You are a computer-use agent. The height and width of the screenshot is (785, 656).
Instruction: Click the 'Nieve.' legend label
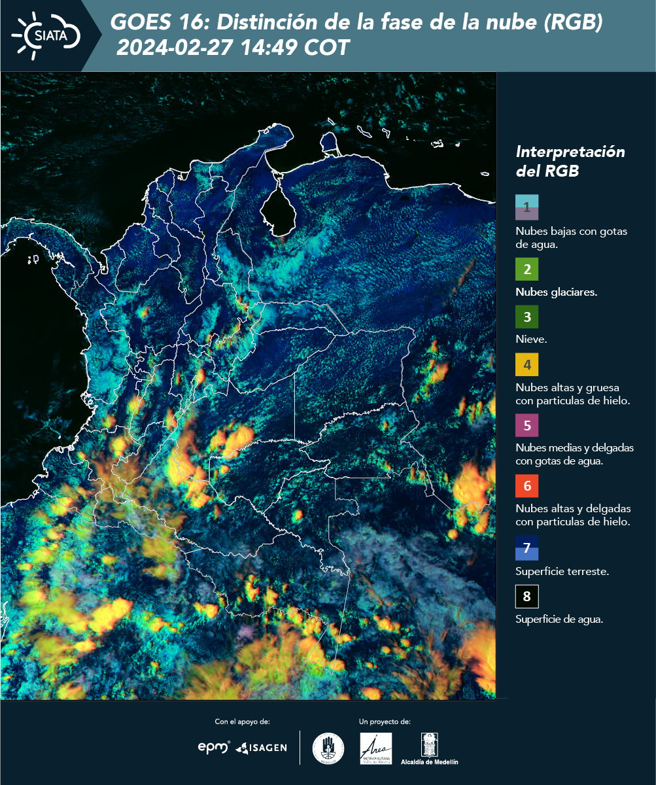tap(531, 340)
